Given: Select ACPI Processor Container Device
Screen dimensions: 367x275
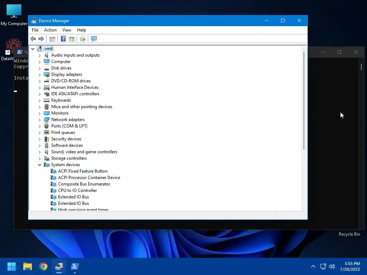Looking at the screenshot, I should (x=89, y=178).
